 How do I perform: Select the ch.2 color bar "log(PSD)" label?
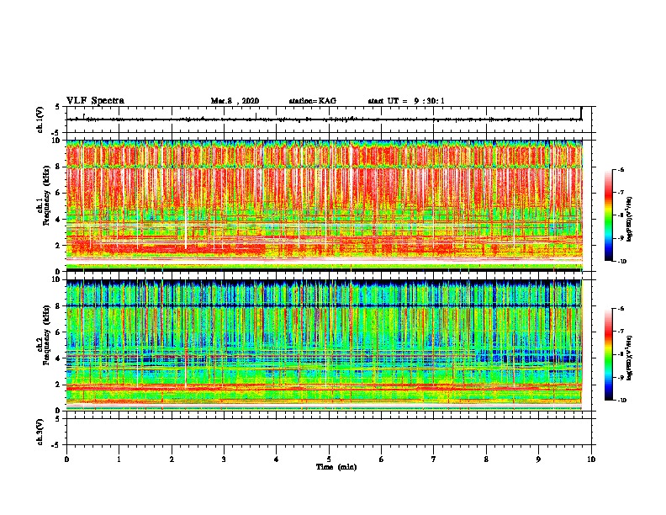[x=630, y=358]
